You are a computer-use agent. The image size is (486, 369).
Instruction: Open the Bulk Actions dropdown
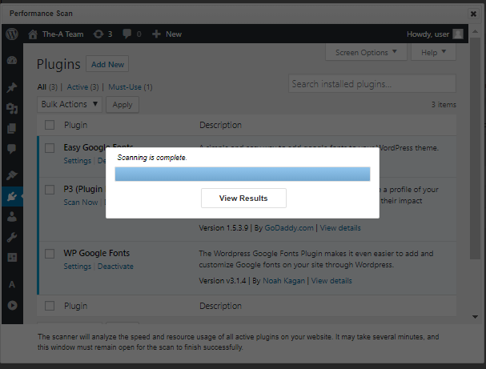70,104
